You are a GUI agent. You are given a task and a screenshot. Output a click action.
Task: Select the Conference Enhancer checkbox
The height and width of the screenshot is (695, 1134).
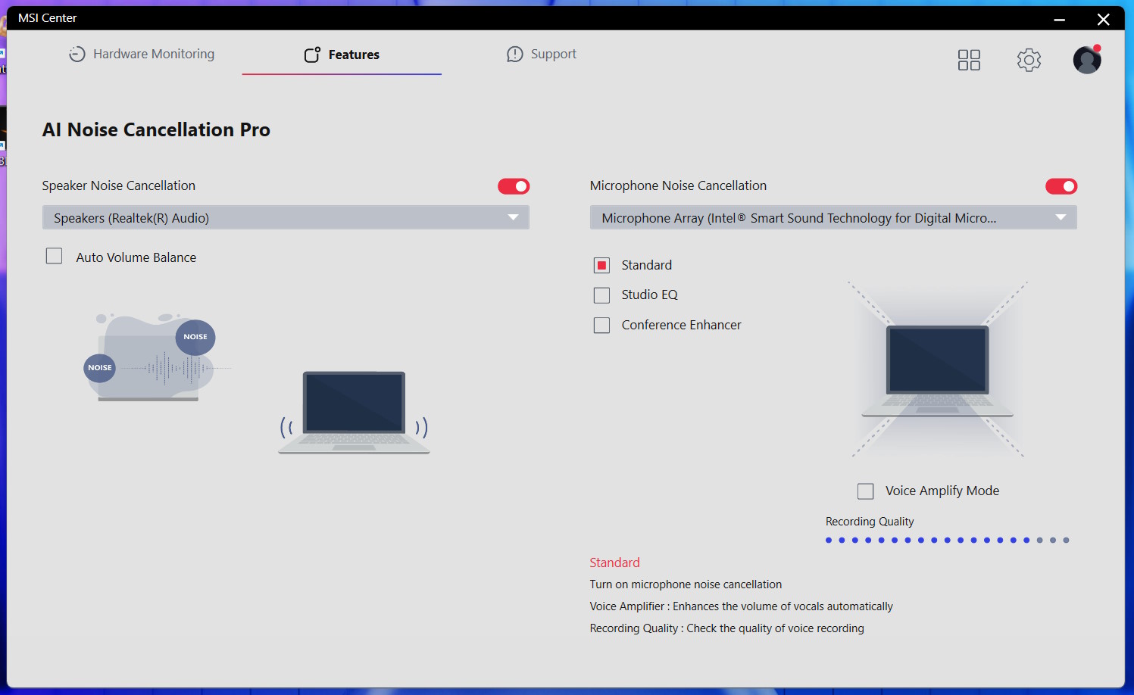[602, 325]
